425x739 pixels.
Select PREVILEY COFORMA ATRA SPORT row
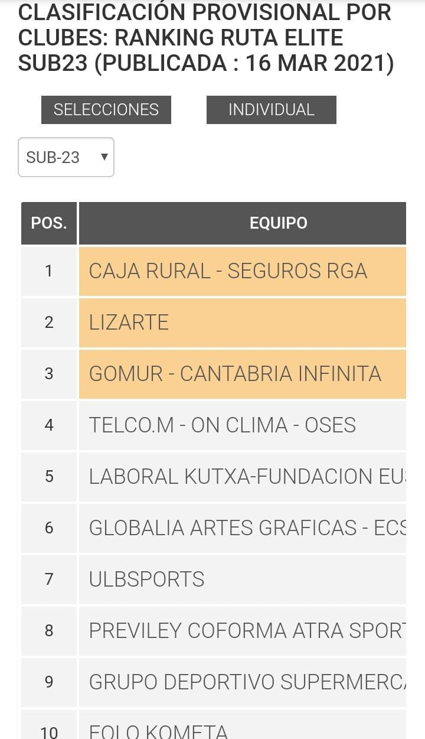pyautogui.click(x=242, y=631)
